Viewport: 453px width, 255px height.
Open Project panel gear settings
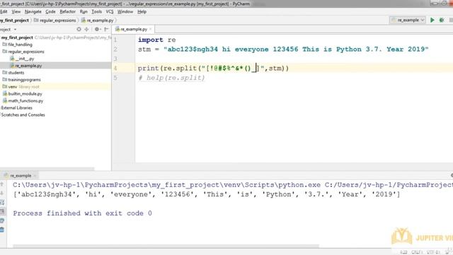(x=97, y=29)
